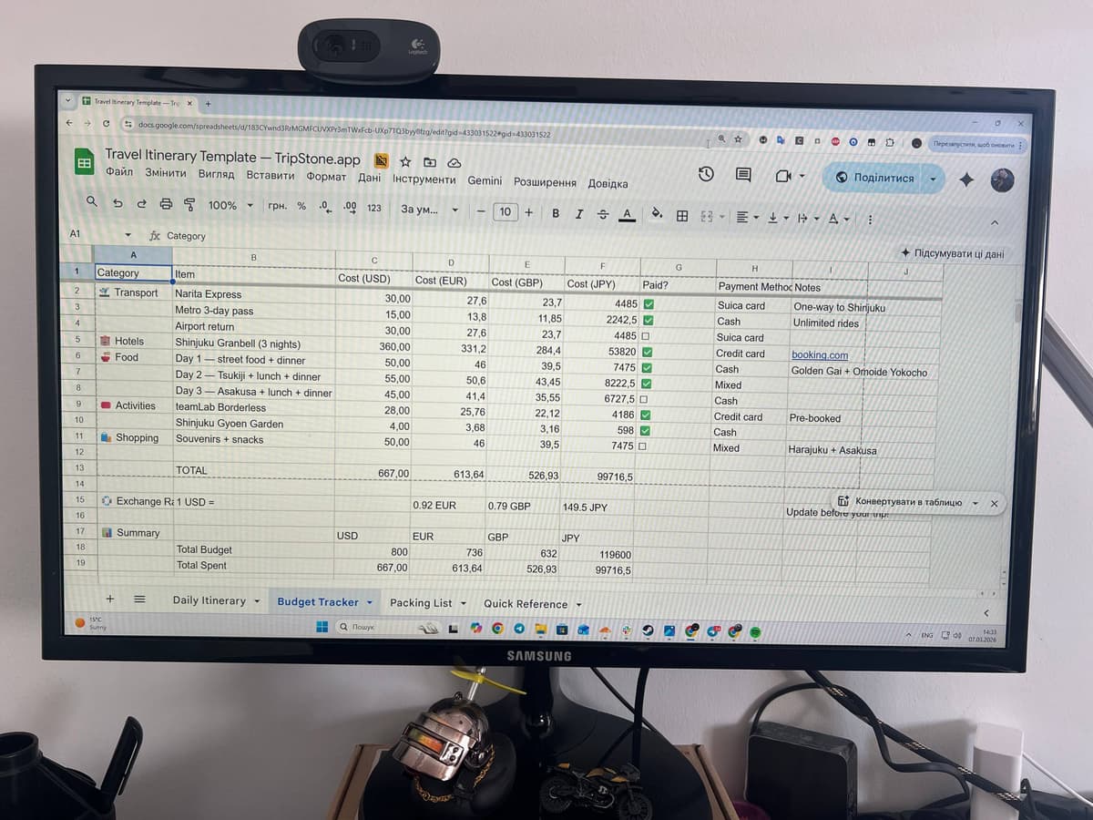Uncheck Paid box for Narita Express
This screenshot has height=820, width=1093.
[x=649, y=304]
